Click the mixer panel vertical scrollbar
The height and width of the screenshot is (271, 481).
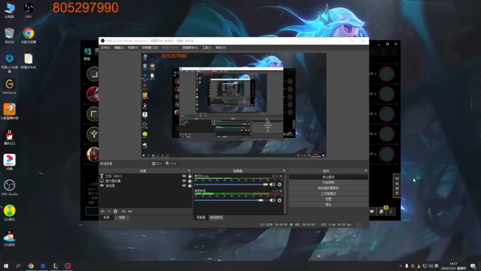(285, 194)
